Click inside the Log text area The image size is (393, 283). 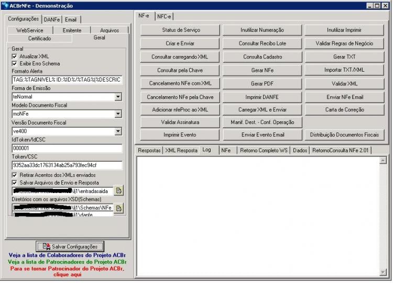(x=258, y=216)
